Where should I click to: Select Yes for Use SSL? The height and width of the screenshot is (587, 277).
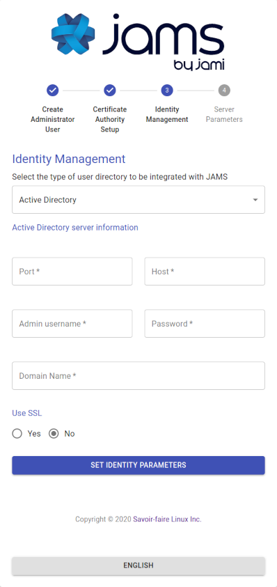[x=17, y=434]
